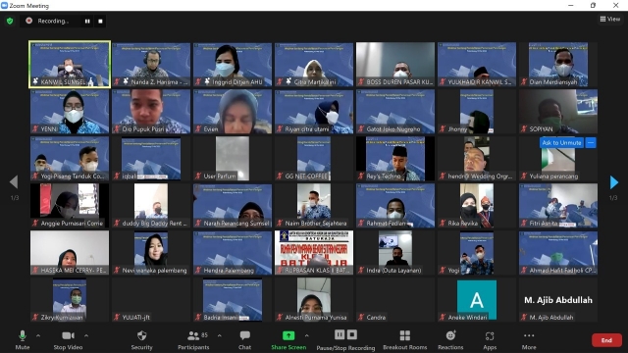Open the Participants panel icon
The image size is (628, 353).
click(193, 335)
